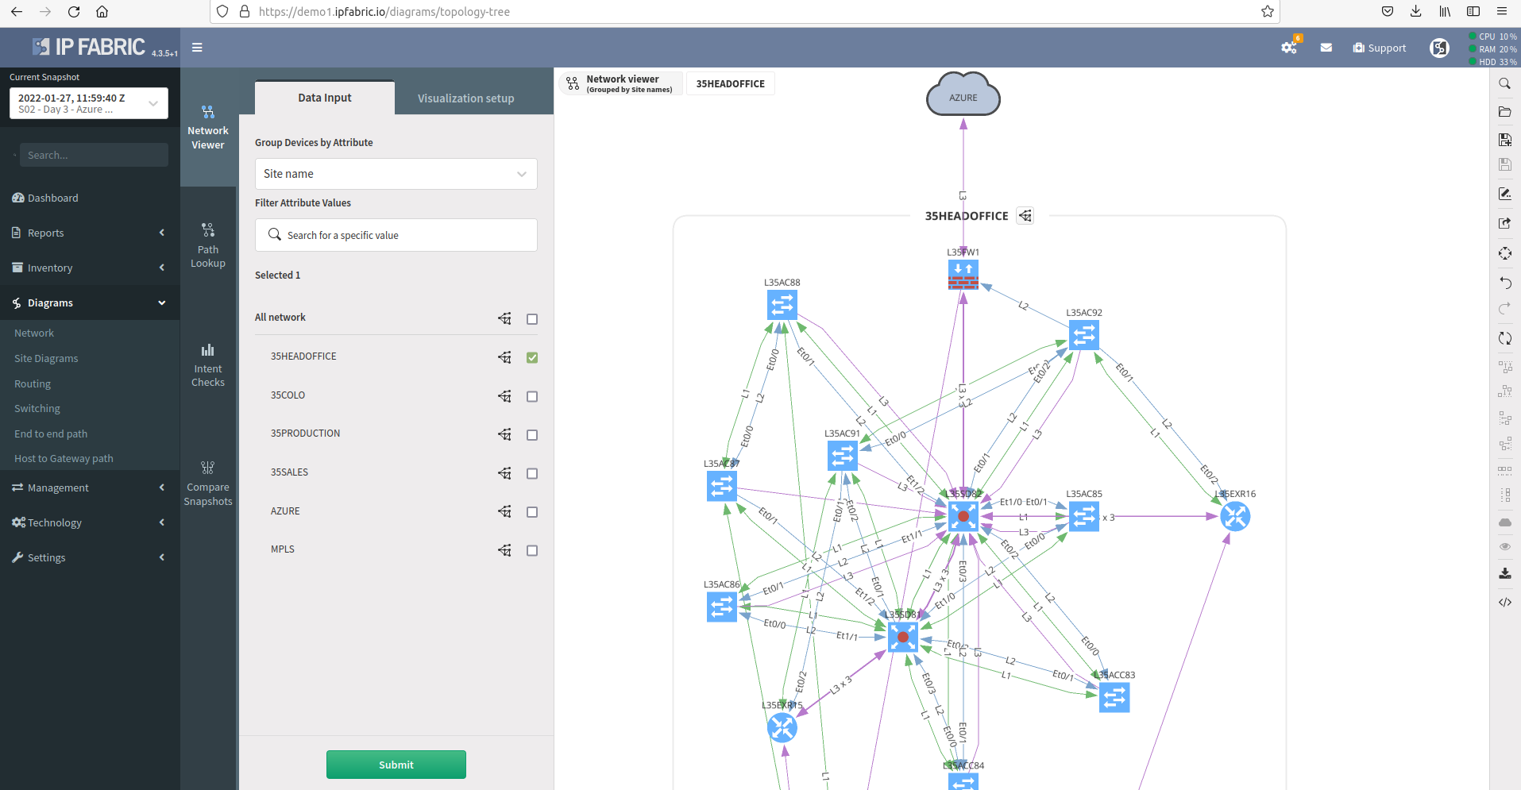Image resolution: width=1521 pixels, height=790 pixels.
Task: Toggle the hamburger sidebar menu icon
Action: point(197,48)
